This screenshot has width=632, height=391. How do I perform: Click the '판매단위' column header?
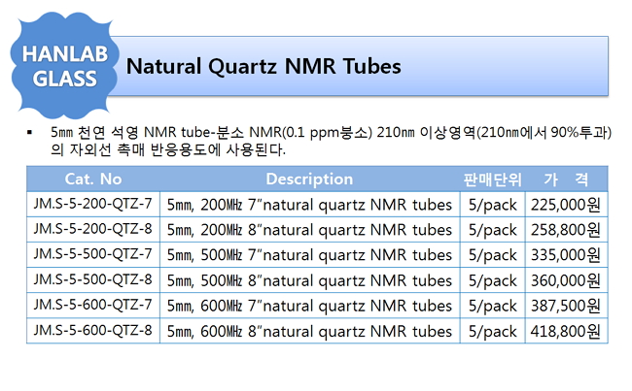point(493,179)
